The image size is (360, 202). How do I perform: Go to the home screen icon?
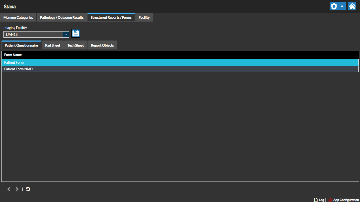pos(352,6)
